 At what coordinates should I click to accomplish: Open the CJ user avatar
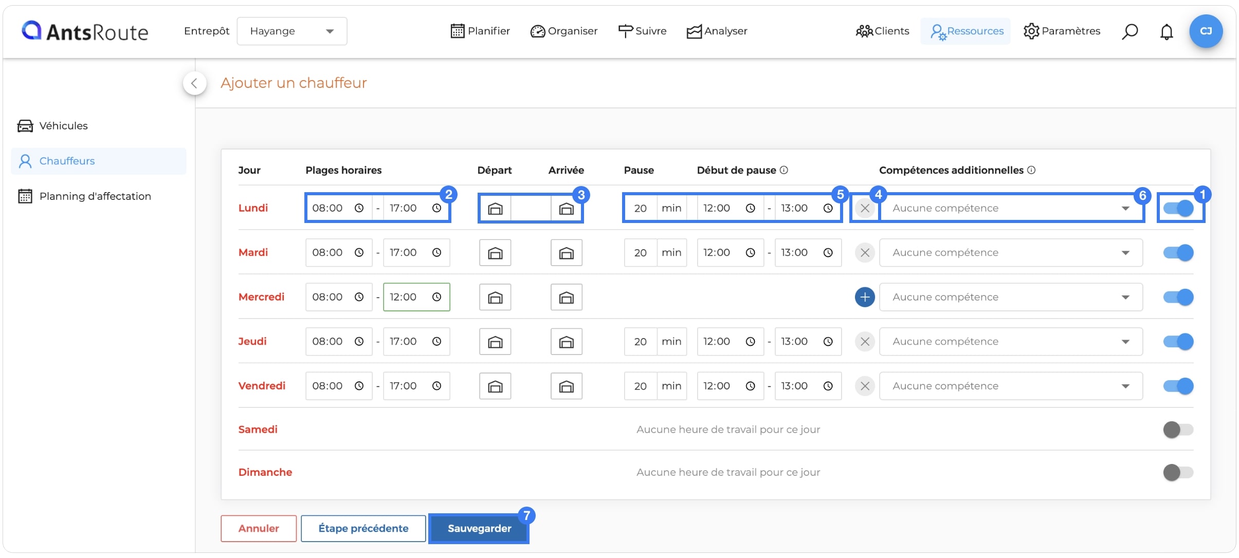1206,31
